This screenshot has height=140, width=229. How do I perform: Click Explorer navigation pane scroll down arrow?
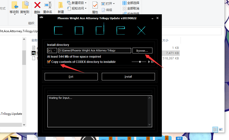pos(24,125)
